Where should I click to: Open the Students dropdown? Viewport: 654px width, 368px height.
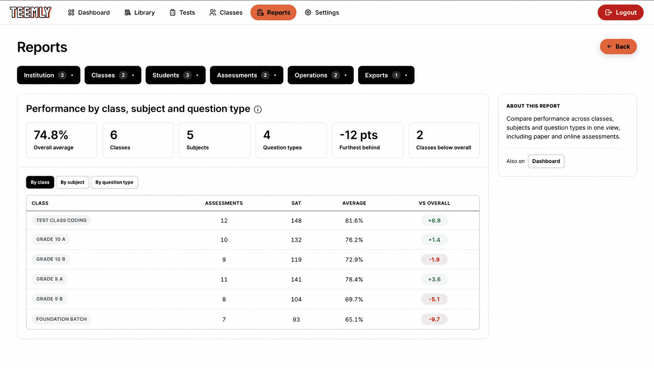coord(176,75)
